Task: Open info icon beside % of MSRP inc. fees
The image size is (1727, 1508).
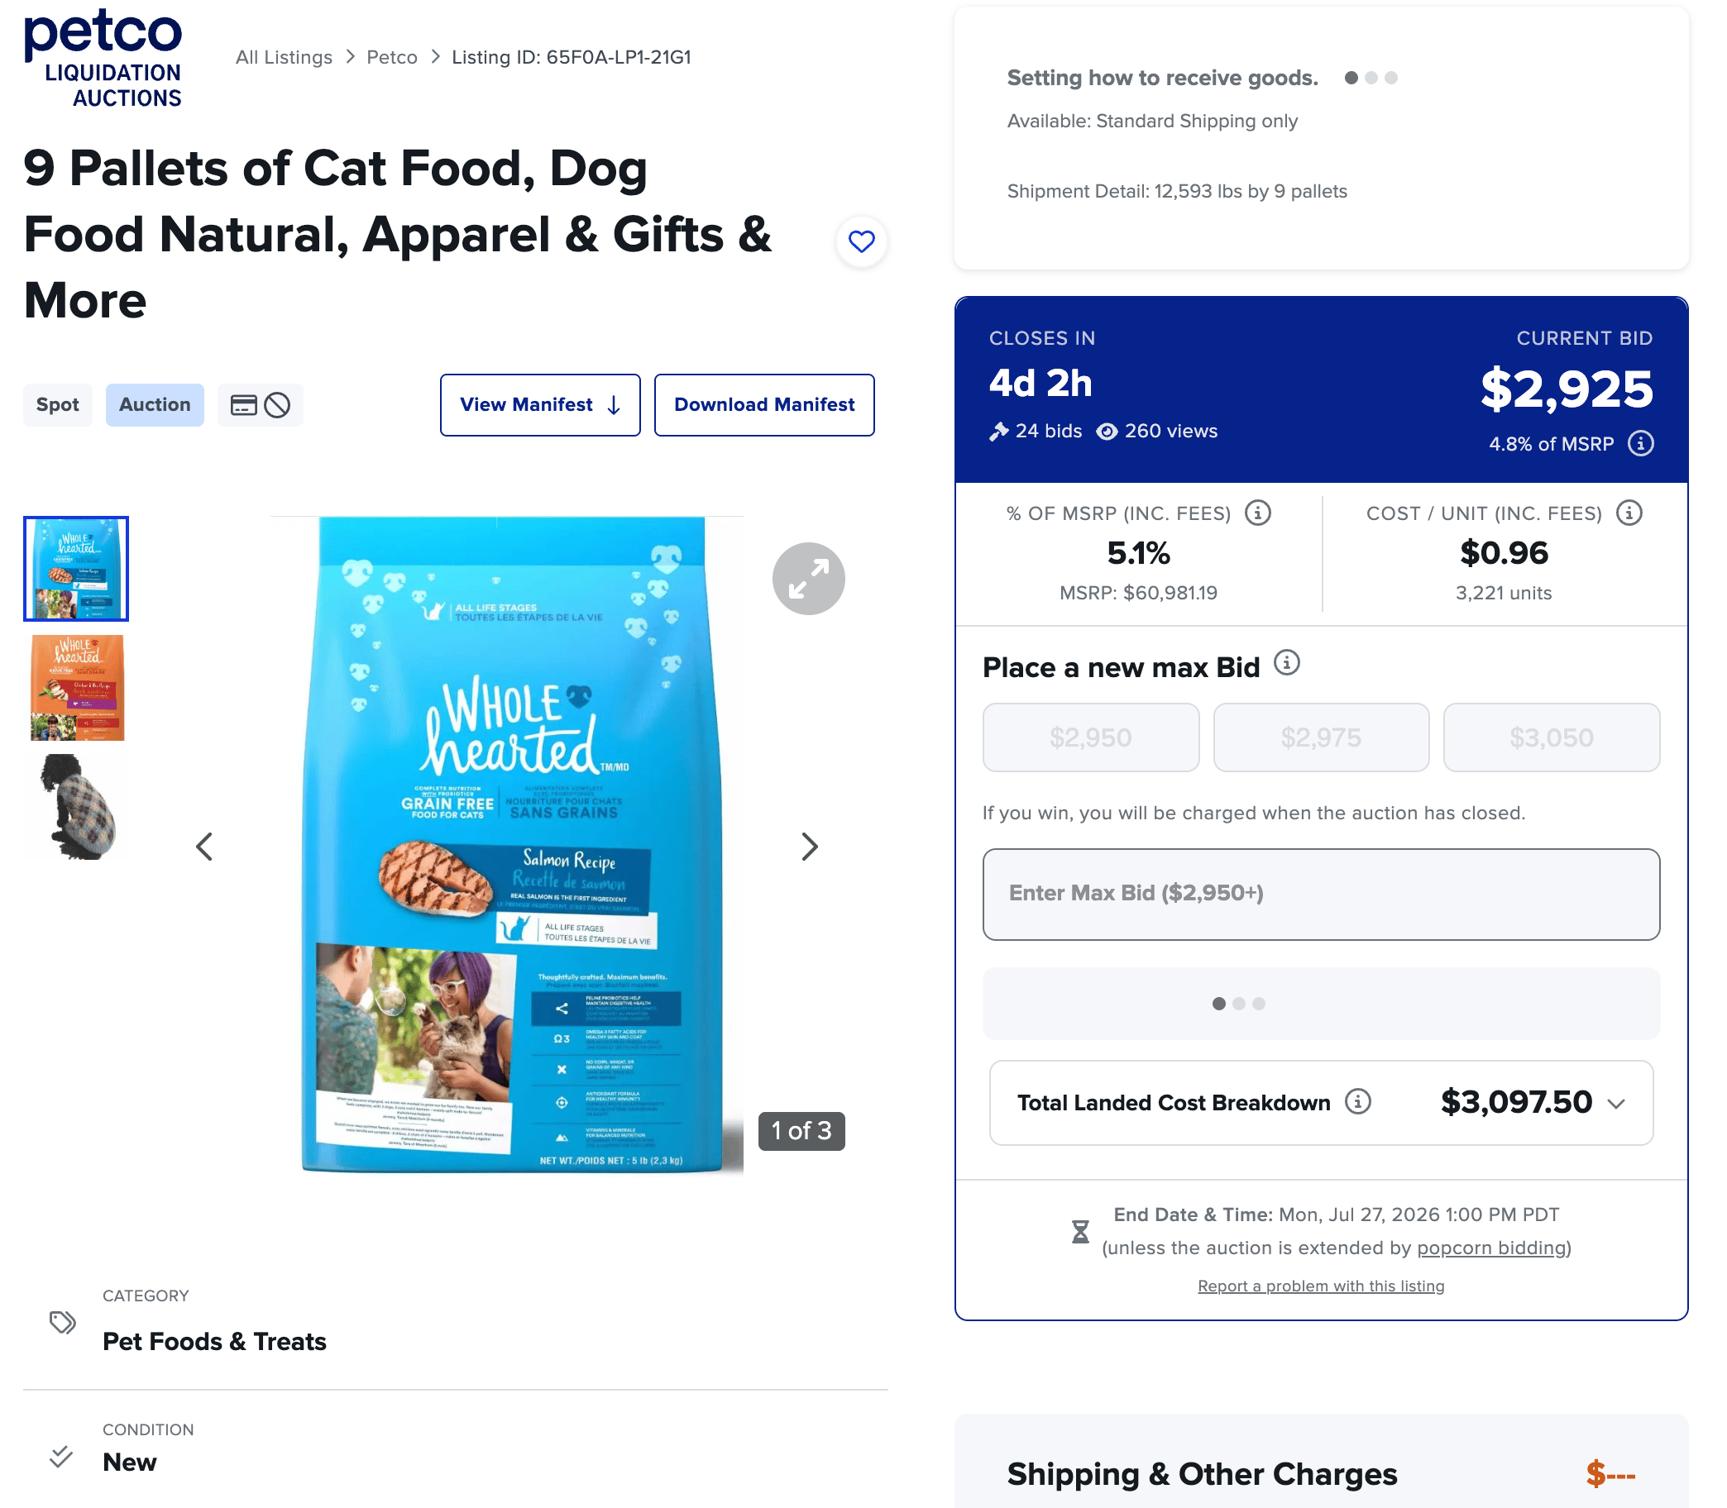Action: click(1258, 513)
